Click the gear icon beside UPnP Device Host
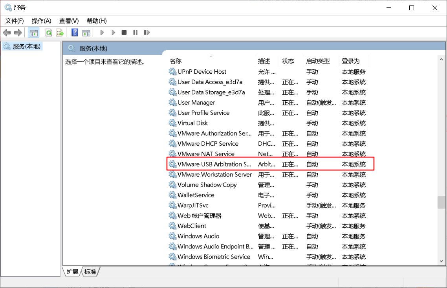This screenshot has width=447, height=288. click(x=172, y=71)
